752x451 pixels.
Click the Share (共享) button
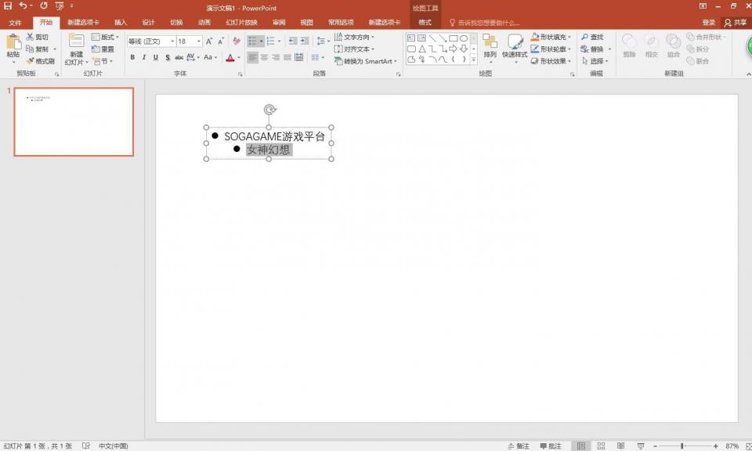point(735,23)
